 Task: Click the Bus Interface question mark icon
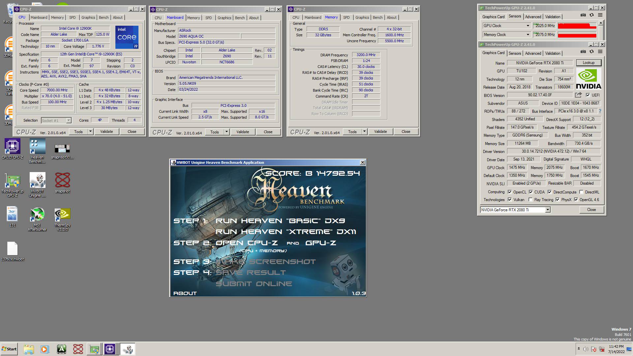600,111
